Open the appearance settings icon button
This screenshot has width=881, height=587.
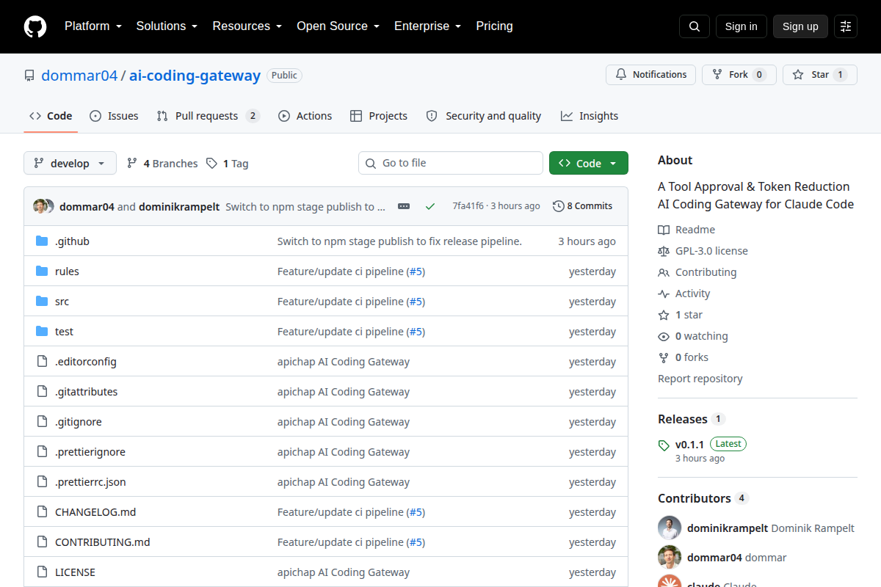click(846, 26)
